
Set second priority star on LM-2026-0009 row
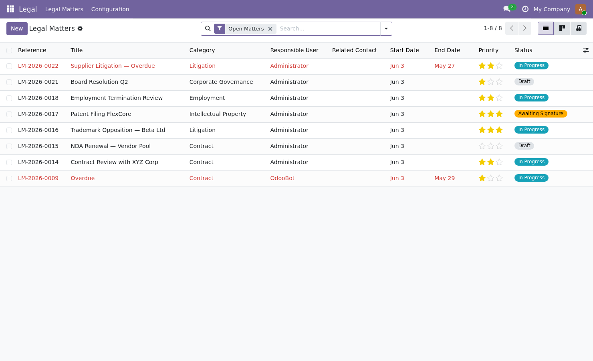[x=491, y=178]
